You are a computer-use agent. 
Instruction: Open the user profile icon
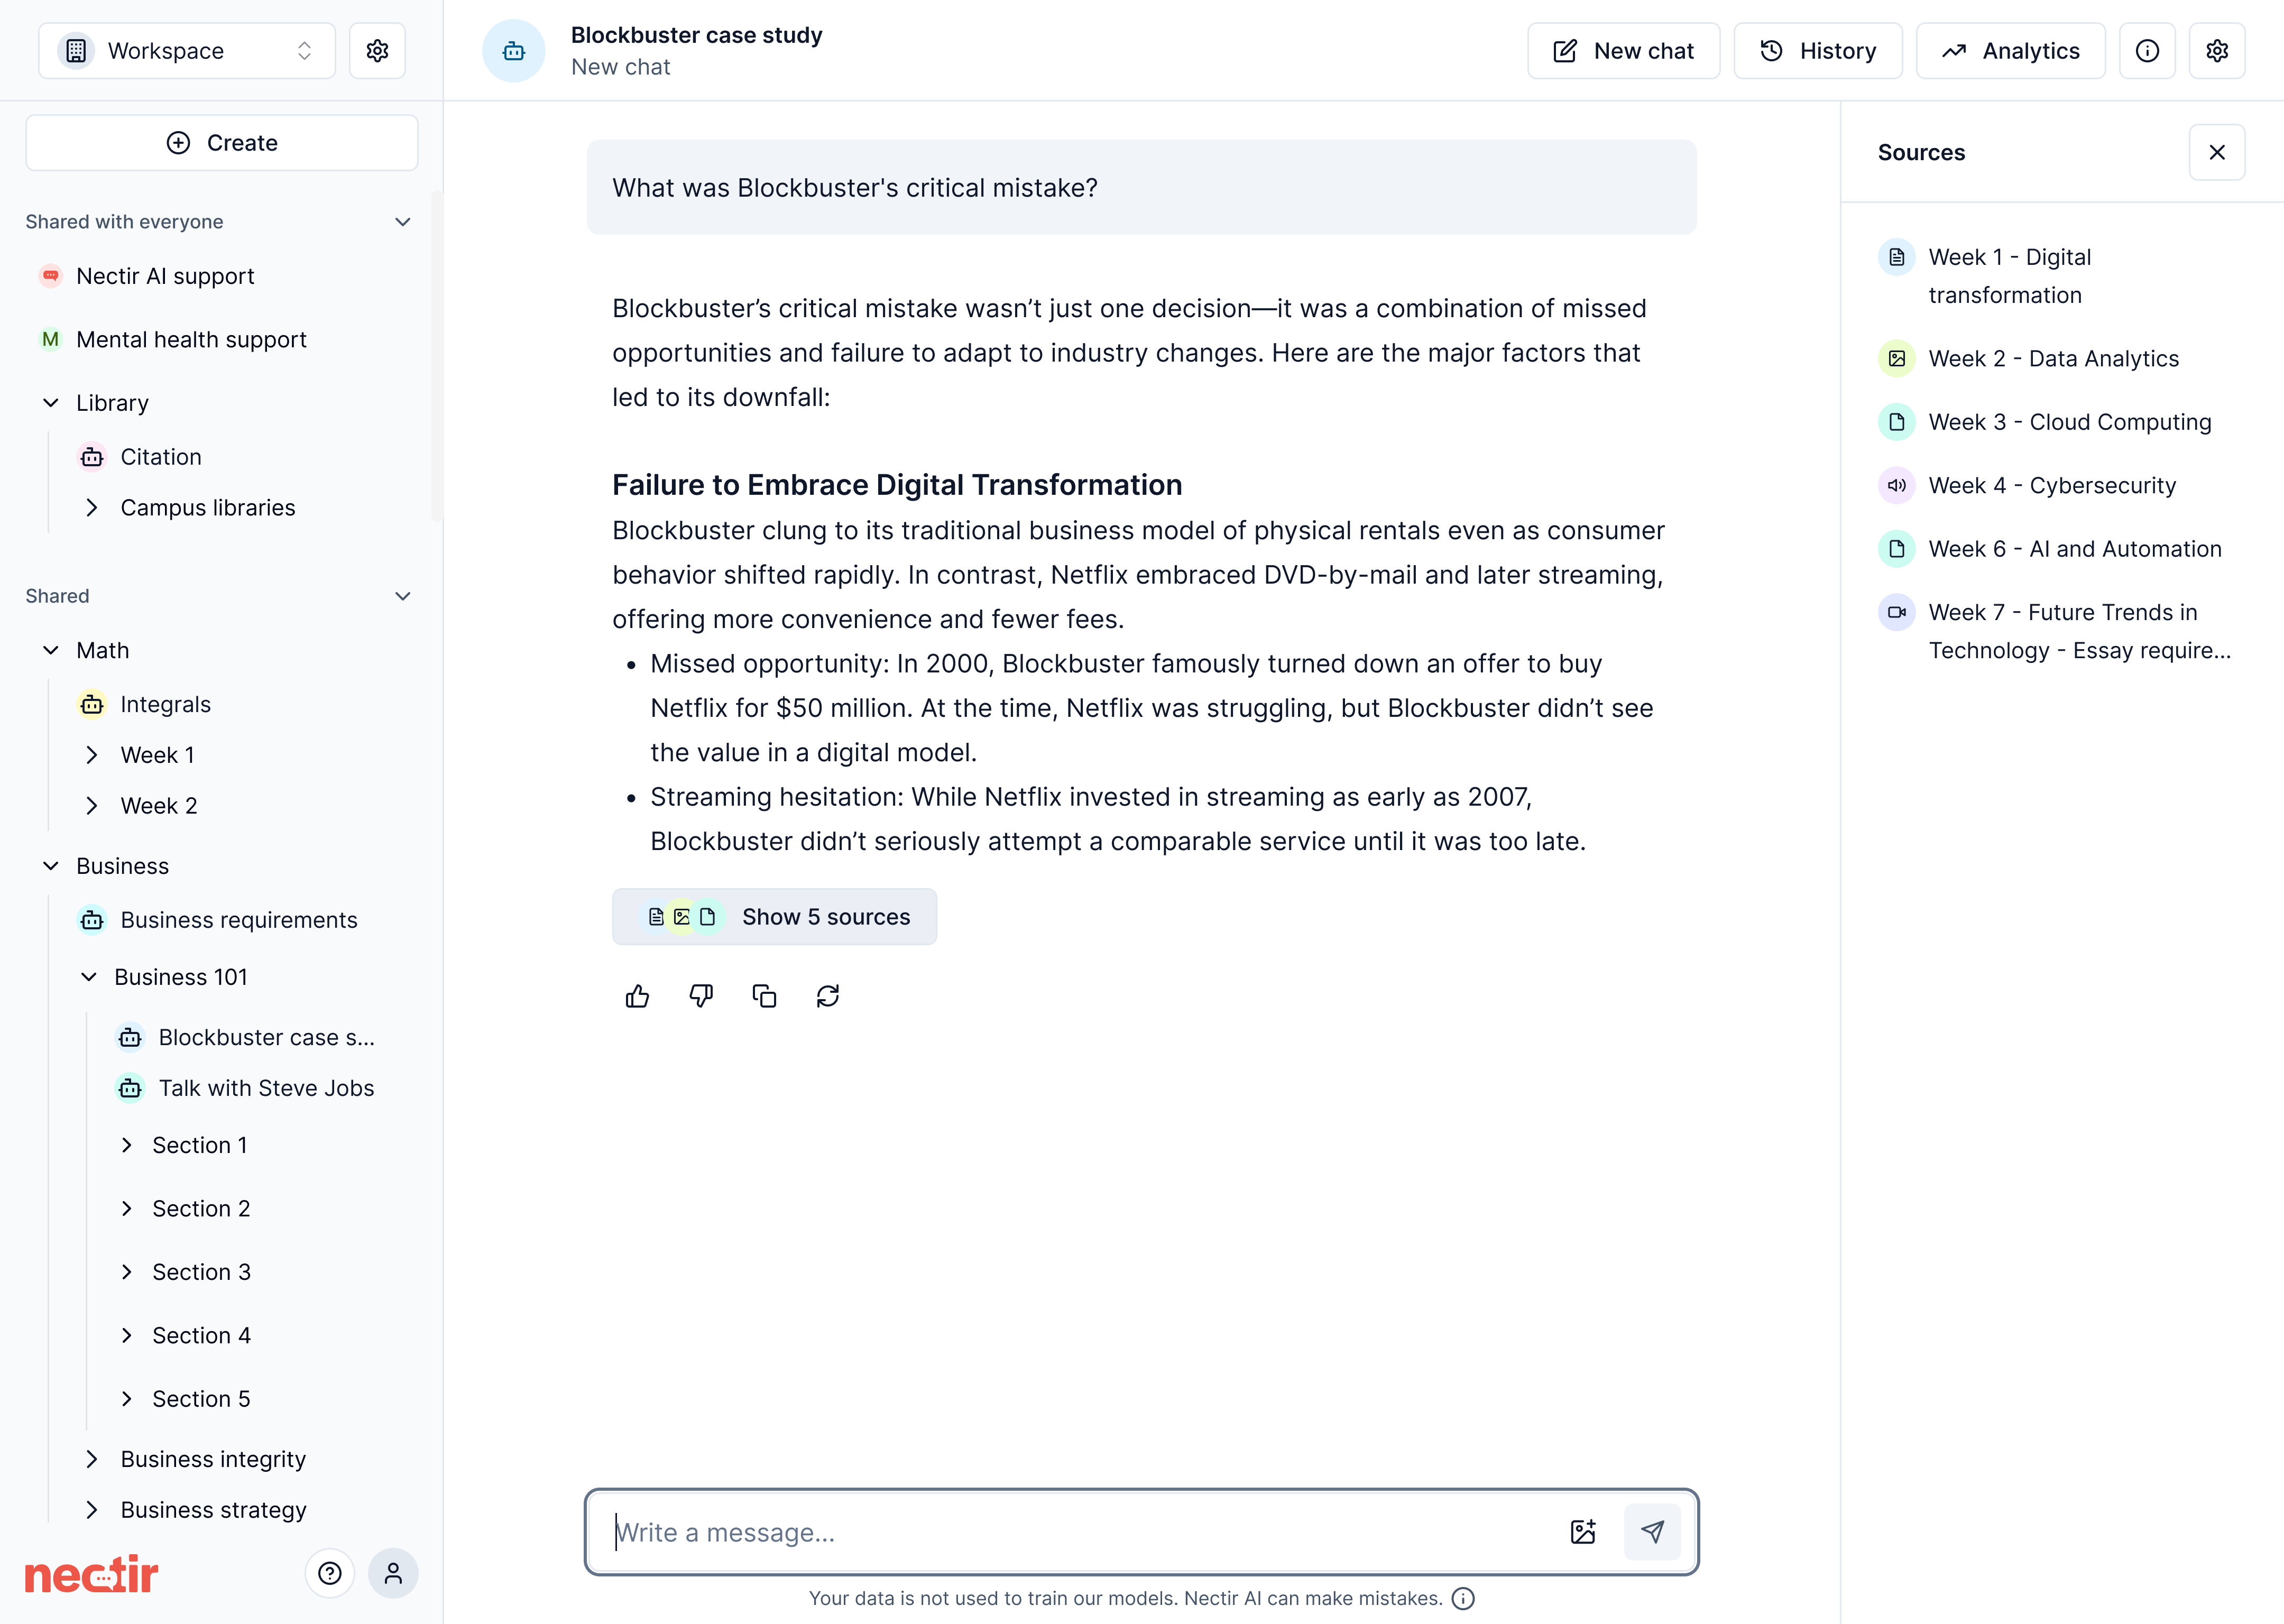pyautogui.click(x=393, y=1573)
